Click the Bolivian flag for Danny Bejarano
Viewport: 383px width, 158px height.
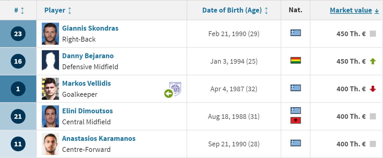click(296, 60)
